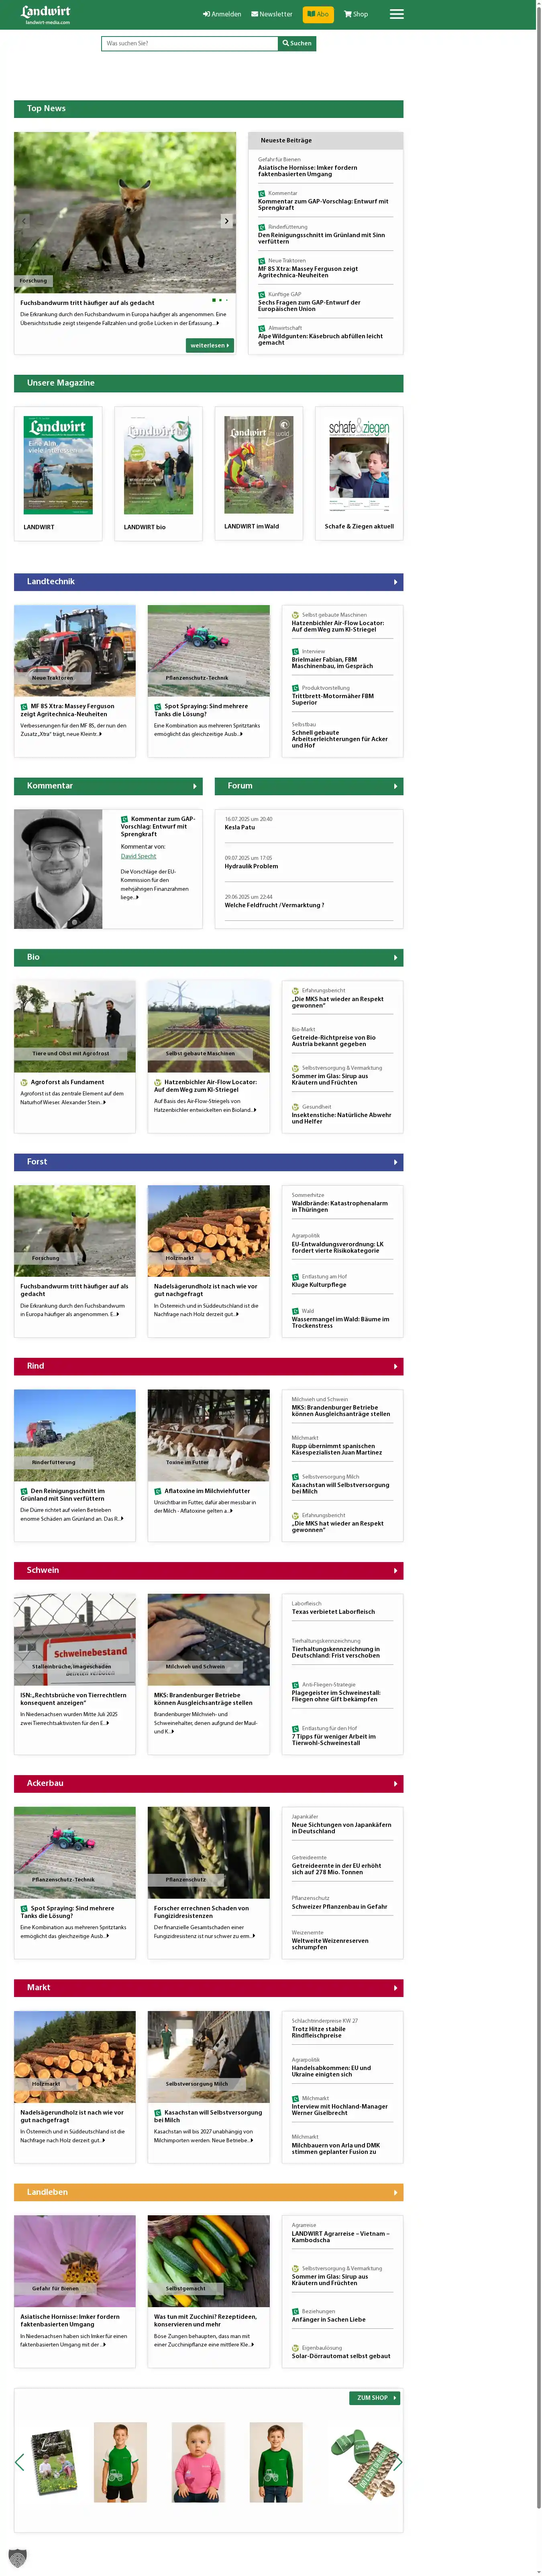Screen dimensions: 542x2576
Task: Open the orange Landleben section header
Action: tap(208, 2192)
